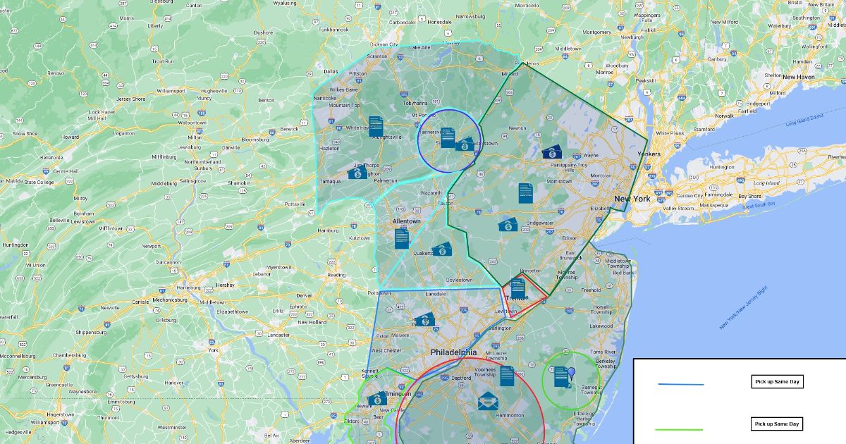Click the blue location pin near Barnegat
This screenshot has width=846, height=444.
(571, 374)
